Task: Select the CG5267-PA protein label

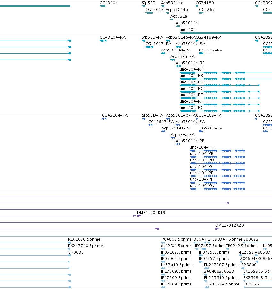Action: [211, 128]
